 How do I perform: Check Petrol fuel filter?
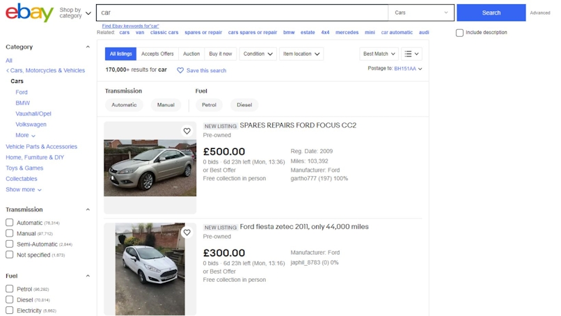pyautogui.click(x=10, y=289)
